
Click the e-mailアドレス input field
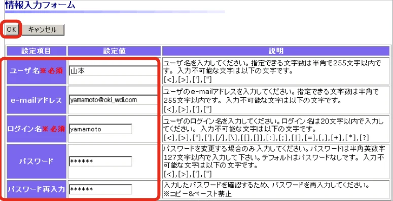(113, 100)
